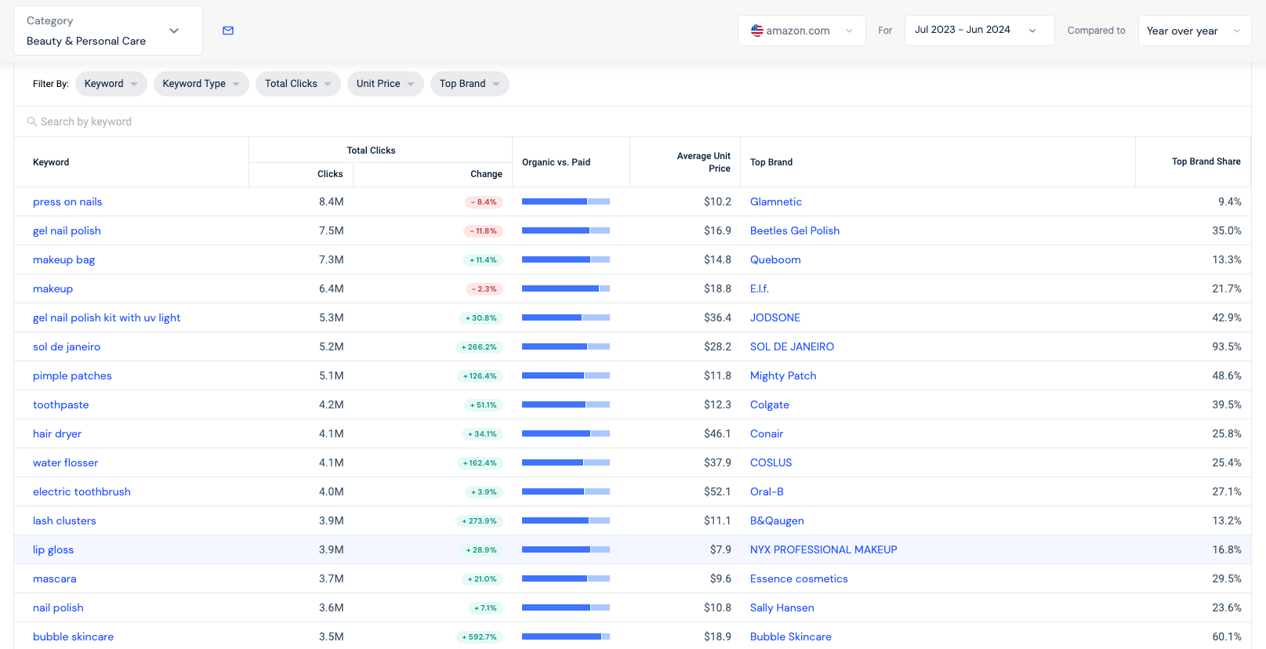Expand the Top Brand filter
Viewport: 1266px width, 649px height.
coord(470,84)
